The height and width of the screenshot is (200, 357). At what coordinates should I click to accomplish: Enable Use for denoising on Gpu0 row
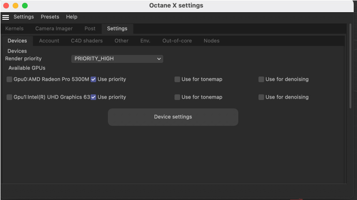point(261,79)
